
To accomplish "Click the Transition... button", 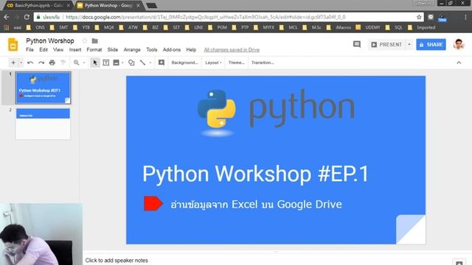I will (263, 63).
